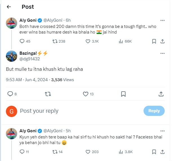Like the bottom reply with 203 likes
172x161 pixels.
click(88, 152)
